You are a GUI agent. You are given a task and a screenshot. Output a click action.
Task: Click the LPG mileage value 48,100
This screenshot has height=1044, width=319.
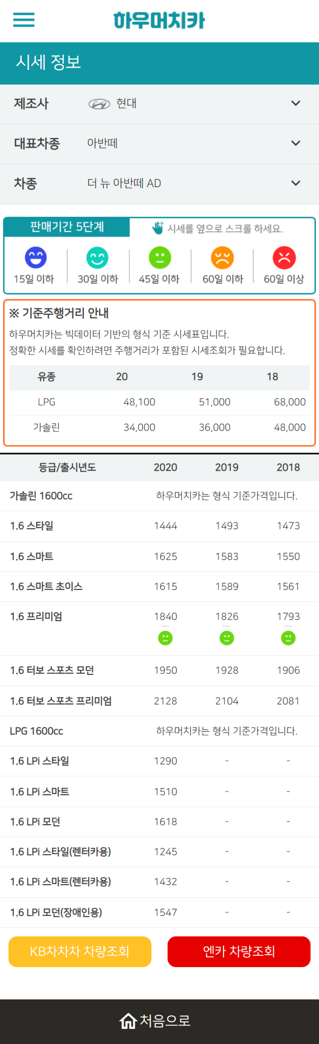(139, 402)
